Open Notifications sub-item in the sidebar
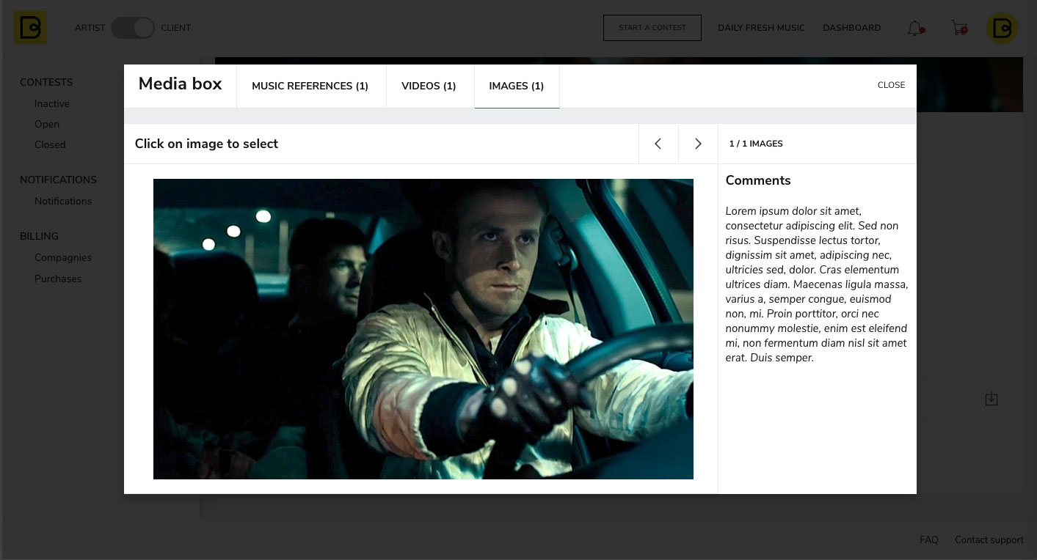Viewport: 1037px width, 560px height. point(63,201)
